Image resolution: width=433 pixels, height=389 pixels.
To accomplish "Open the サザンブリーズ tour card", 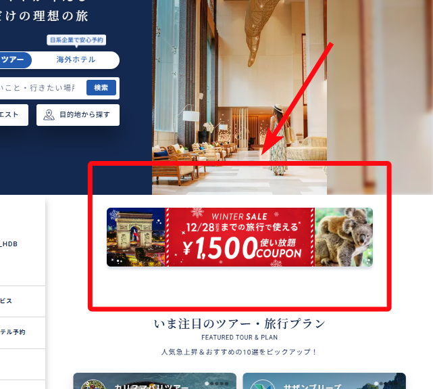I will pos(324,381).
